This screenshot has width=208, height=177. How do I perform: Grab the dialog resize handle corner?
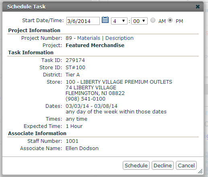pos(200,171)
